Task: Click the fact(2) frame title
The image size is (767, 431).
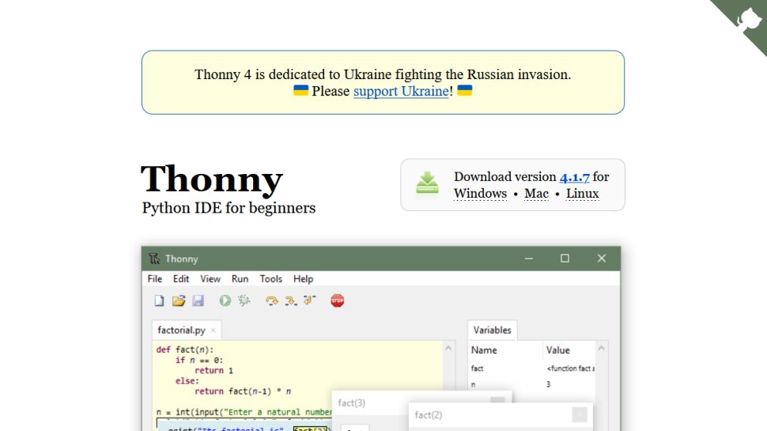Action: pyautogui.click(x=429, y=415)
